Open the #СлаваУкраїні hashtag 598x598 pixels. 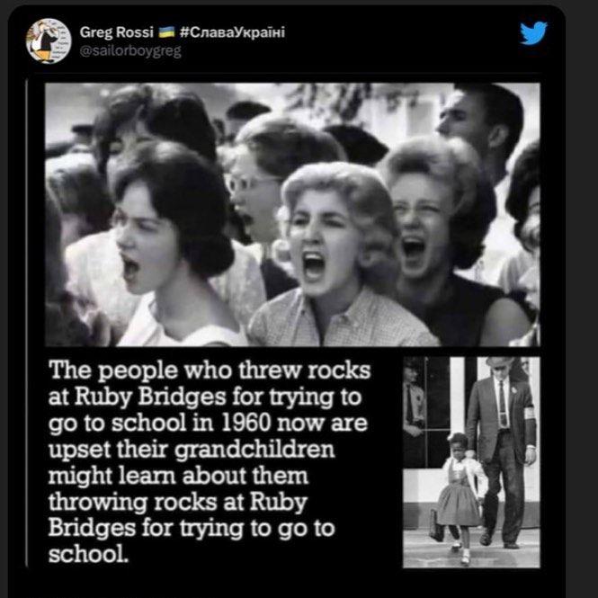[232, 32]
